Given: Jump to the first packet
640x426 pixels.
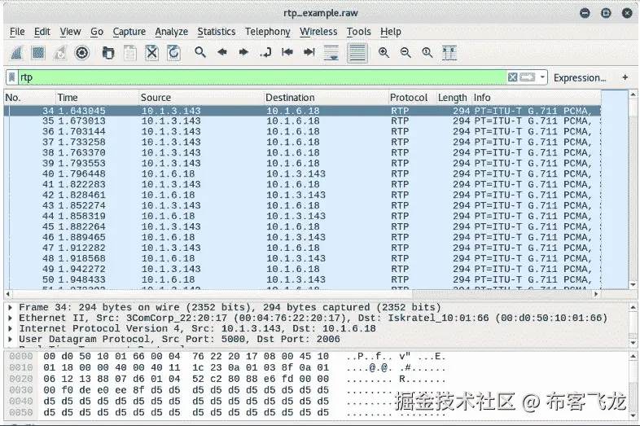Looking at the screenshot, I should (287, 52).
